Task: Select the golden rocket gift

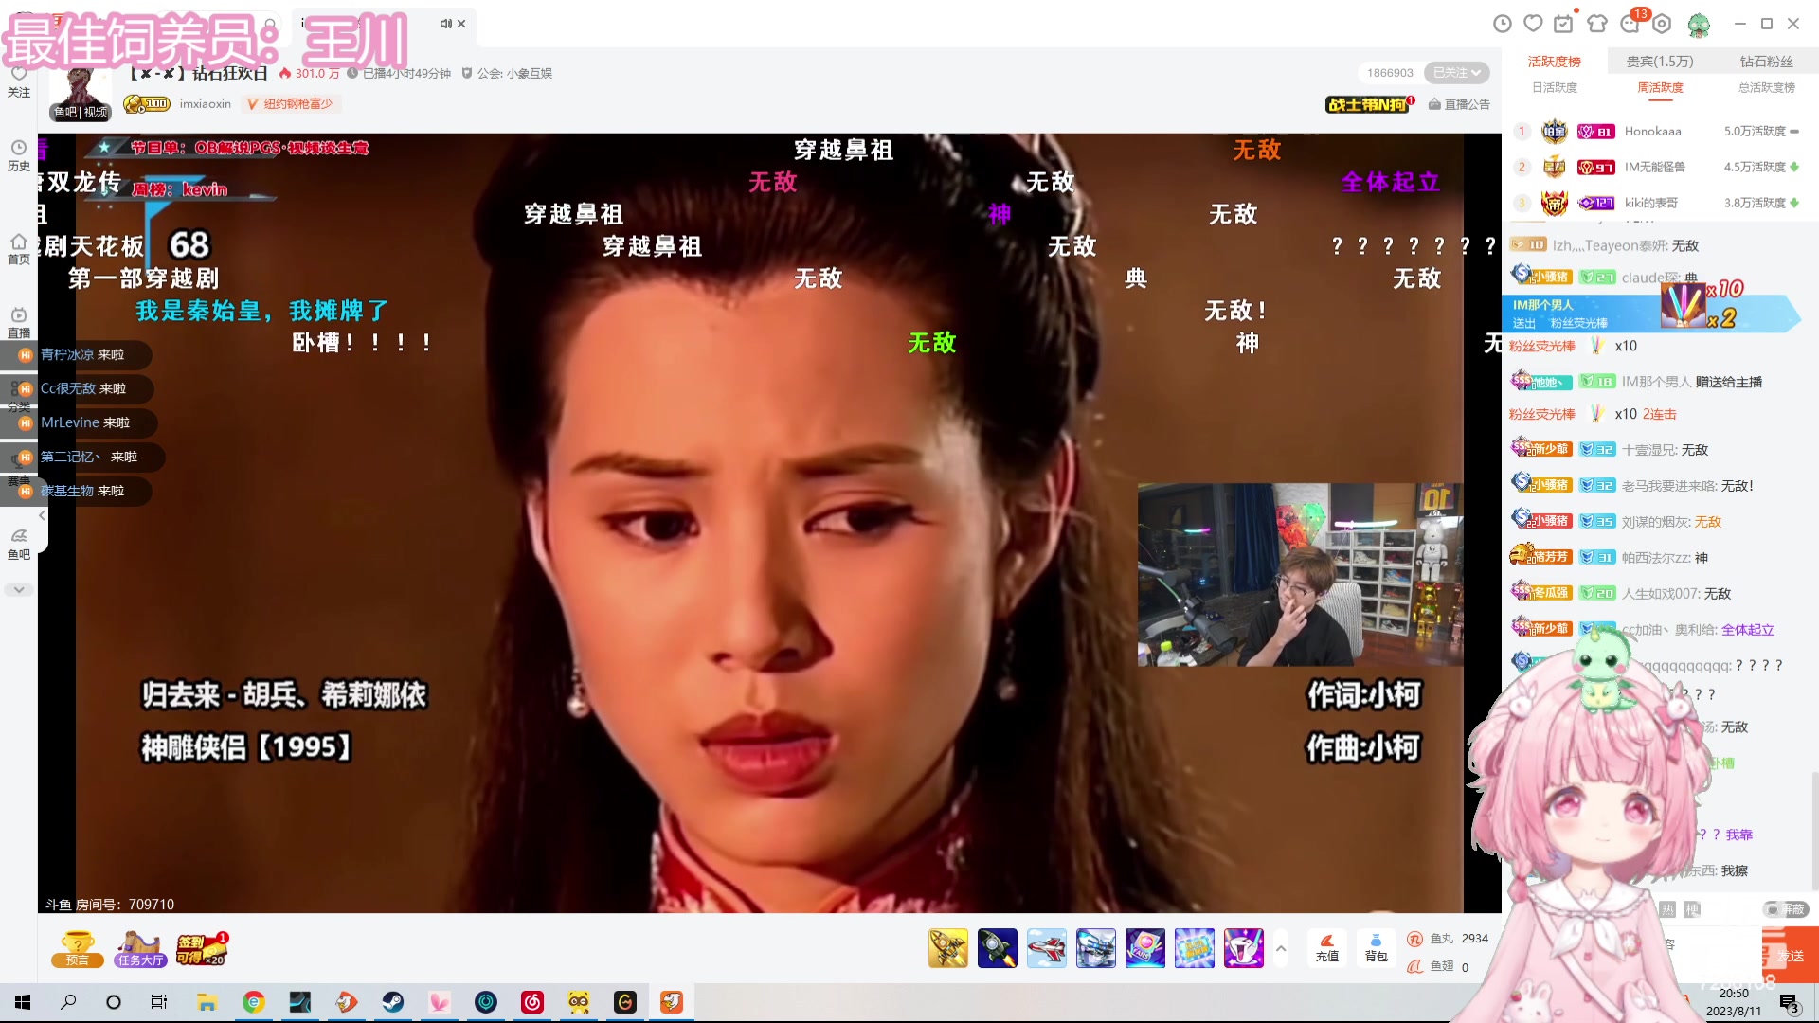Action: point(948,948)
